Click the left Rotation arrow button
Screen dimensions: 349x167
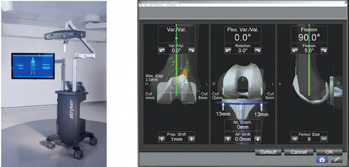click(x=229, y=50)
